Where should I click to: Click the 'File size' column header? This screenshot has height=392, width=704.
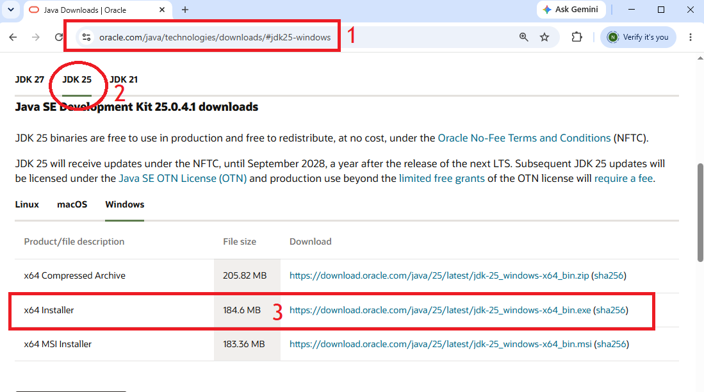240,241
